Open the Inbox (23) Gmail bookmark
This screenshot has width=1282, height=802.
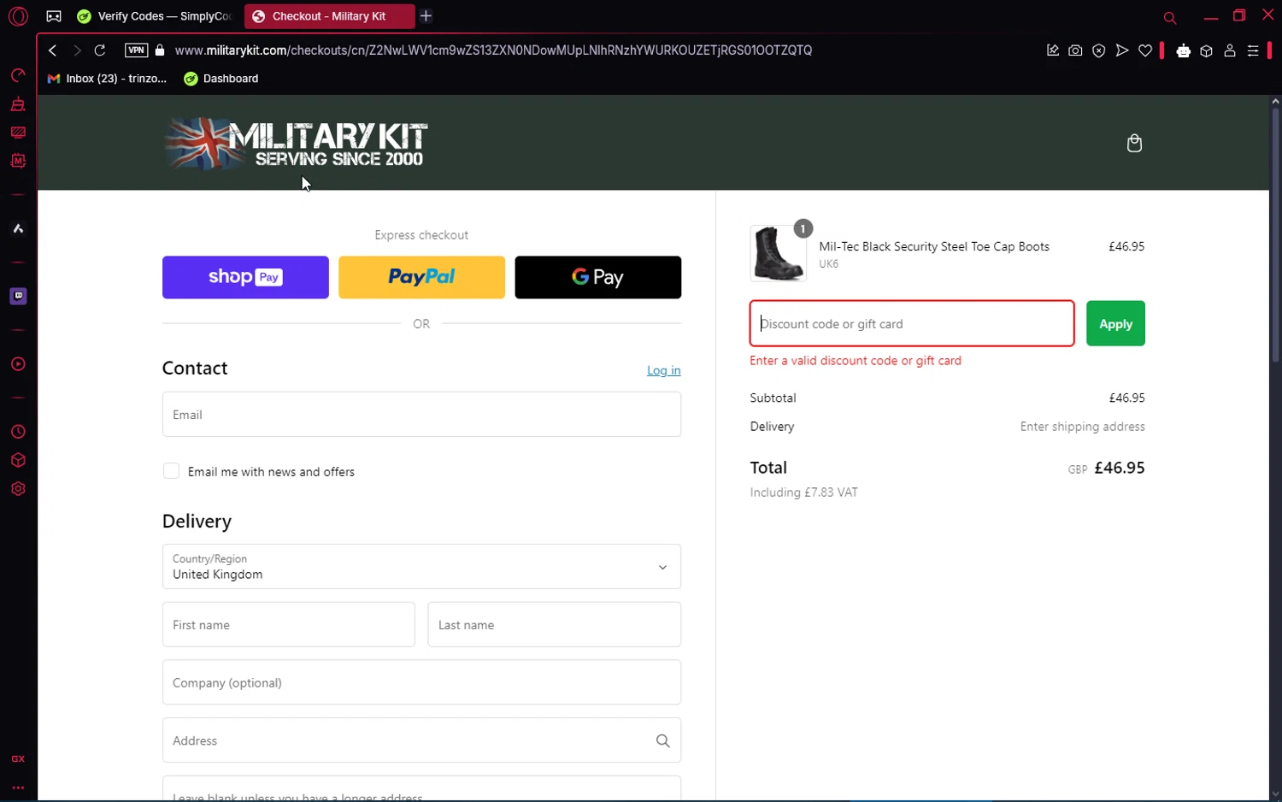click(108, 79)
